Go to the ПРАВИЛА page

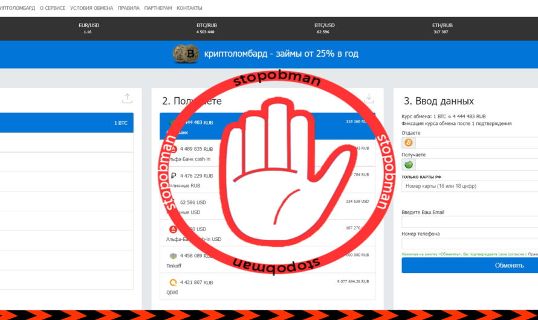(x=129, y=8)
